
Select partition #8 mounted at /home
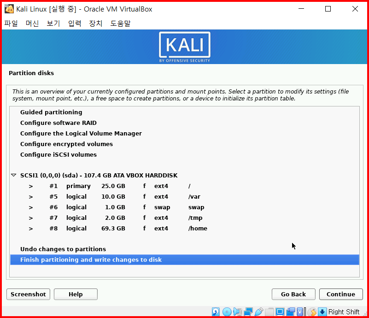point(184,228)
